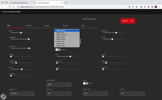162x100 pixels.
Task: Click the Red Panda Particle Editor header title
Action: click(11, 12)
